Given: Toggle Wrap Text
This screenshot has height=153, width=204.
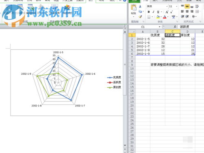Looking at the screenshot, I should pyautogui.click(x=197, y=6).
